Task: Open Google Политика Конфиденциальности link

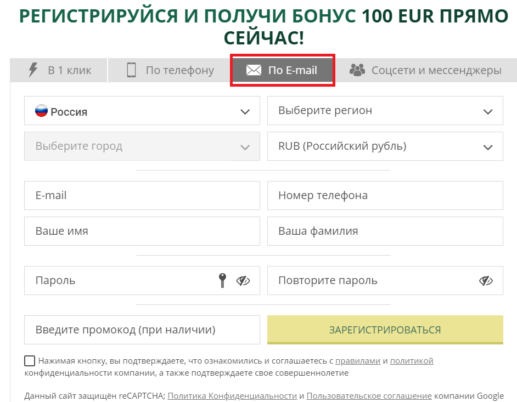Action: point(232,396)
